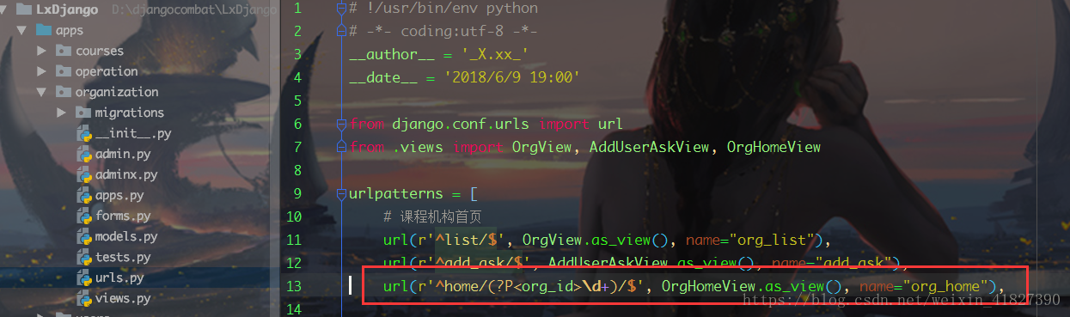Click the Python file icon of urls.py
This screenshot has height=317, width=1070.
[x=84, y=277]
